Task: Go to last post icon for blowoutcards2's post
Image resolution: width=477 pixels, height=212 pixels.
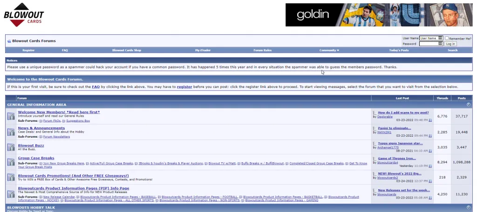Action: (430, 181)
